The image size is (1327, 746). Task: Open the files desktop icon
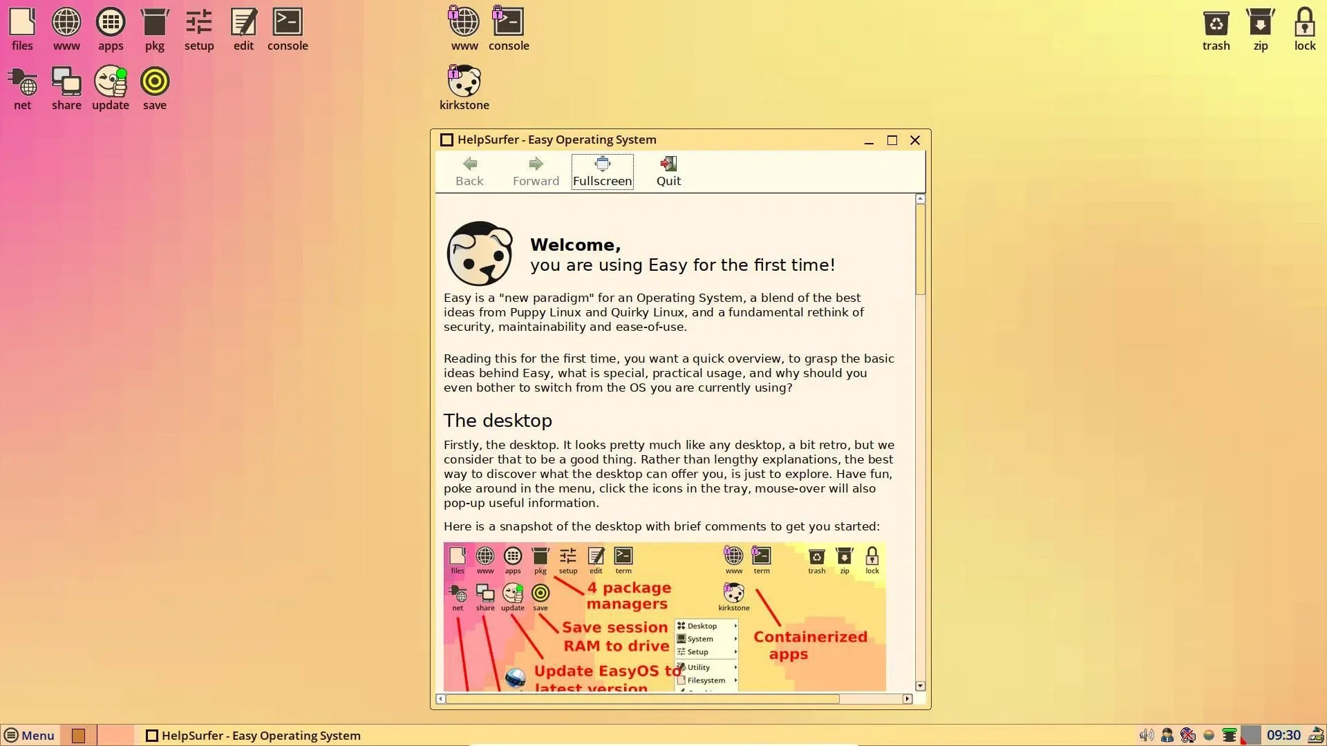click(22, 29)
